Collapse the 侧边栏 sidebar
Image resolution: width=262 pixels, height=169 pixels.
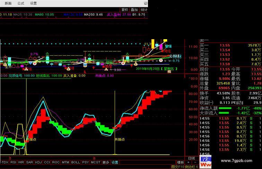click(x=192, y=167)
